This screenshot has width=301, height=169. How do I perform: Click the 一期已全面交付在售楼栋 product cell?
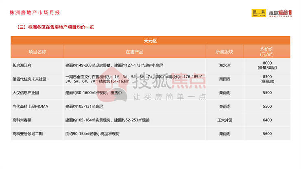tap(135, 79)
